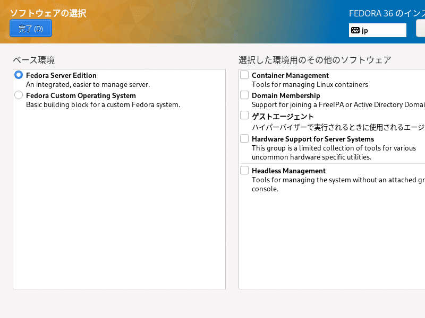The width and height of the screenshot is (425, 318).
Task: Click the text 'An integrated, easier to manage server.'
Action: (x=88, y=85)
